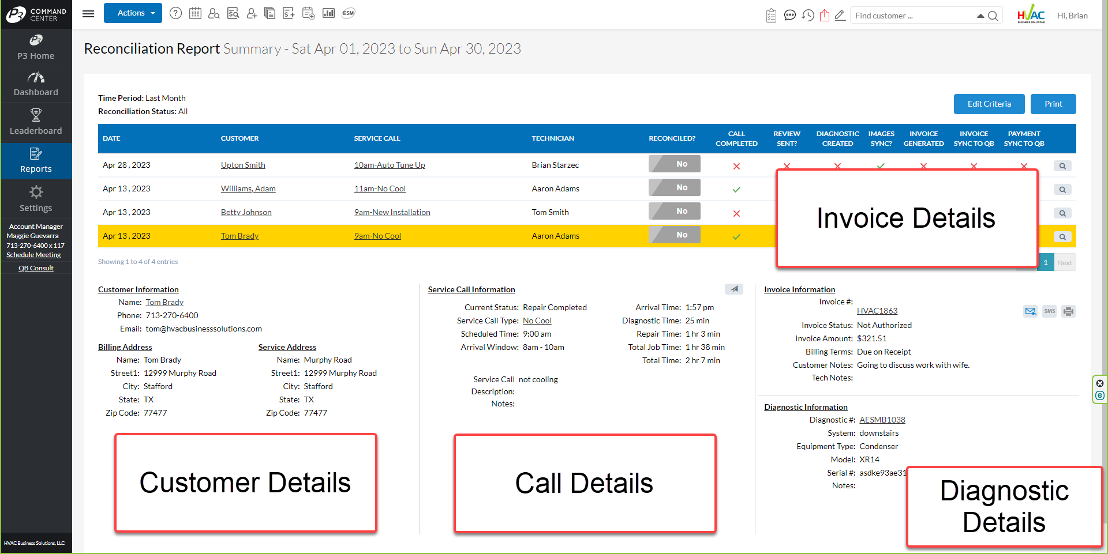This screenshot has width=1108, height=554.
Task: Print invoice using the printer icon
Action: (x=1068, y=311)
